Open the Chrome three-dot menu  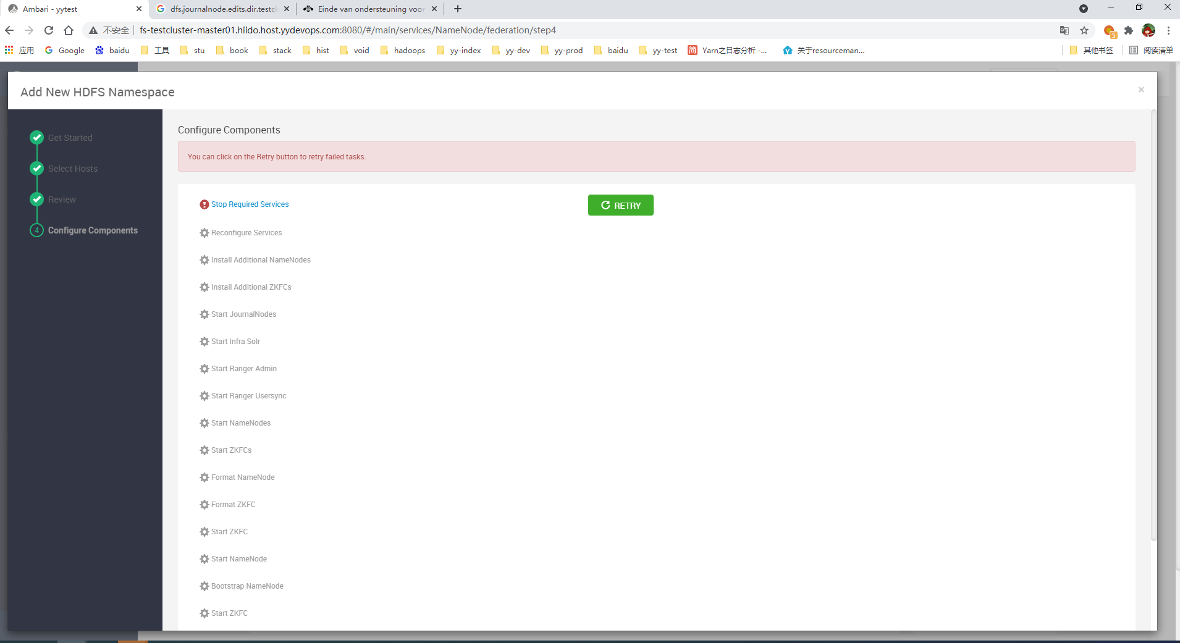pos(1168,30)
